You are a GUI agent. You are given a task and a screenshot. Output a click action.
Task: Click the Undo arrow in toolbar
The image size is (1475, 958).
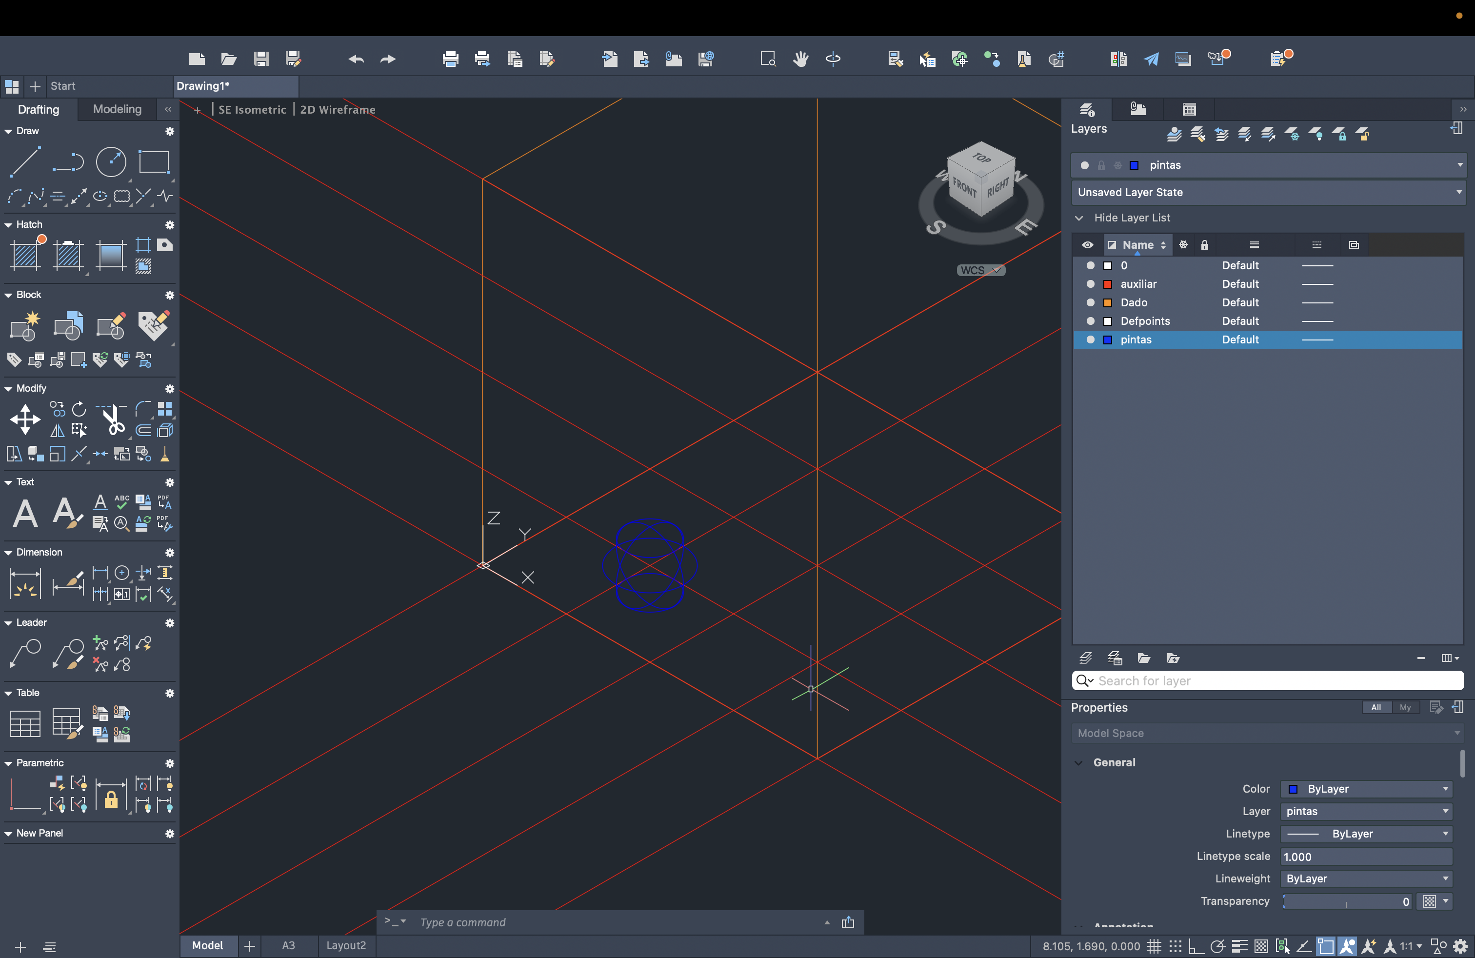[x=356, y=59]
